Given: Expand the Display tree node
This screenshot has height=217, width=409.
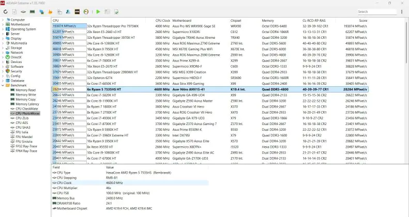Looking at the screenshot, I should click(3, 39).
